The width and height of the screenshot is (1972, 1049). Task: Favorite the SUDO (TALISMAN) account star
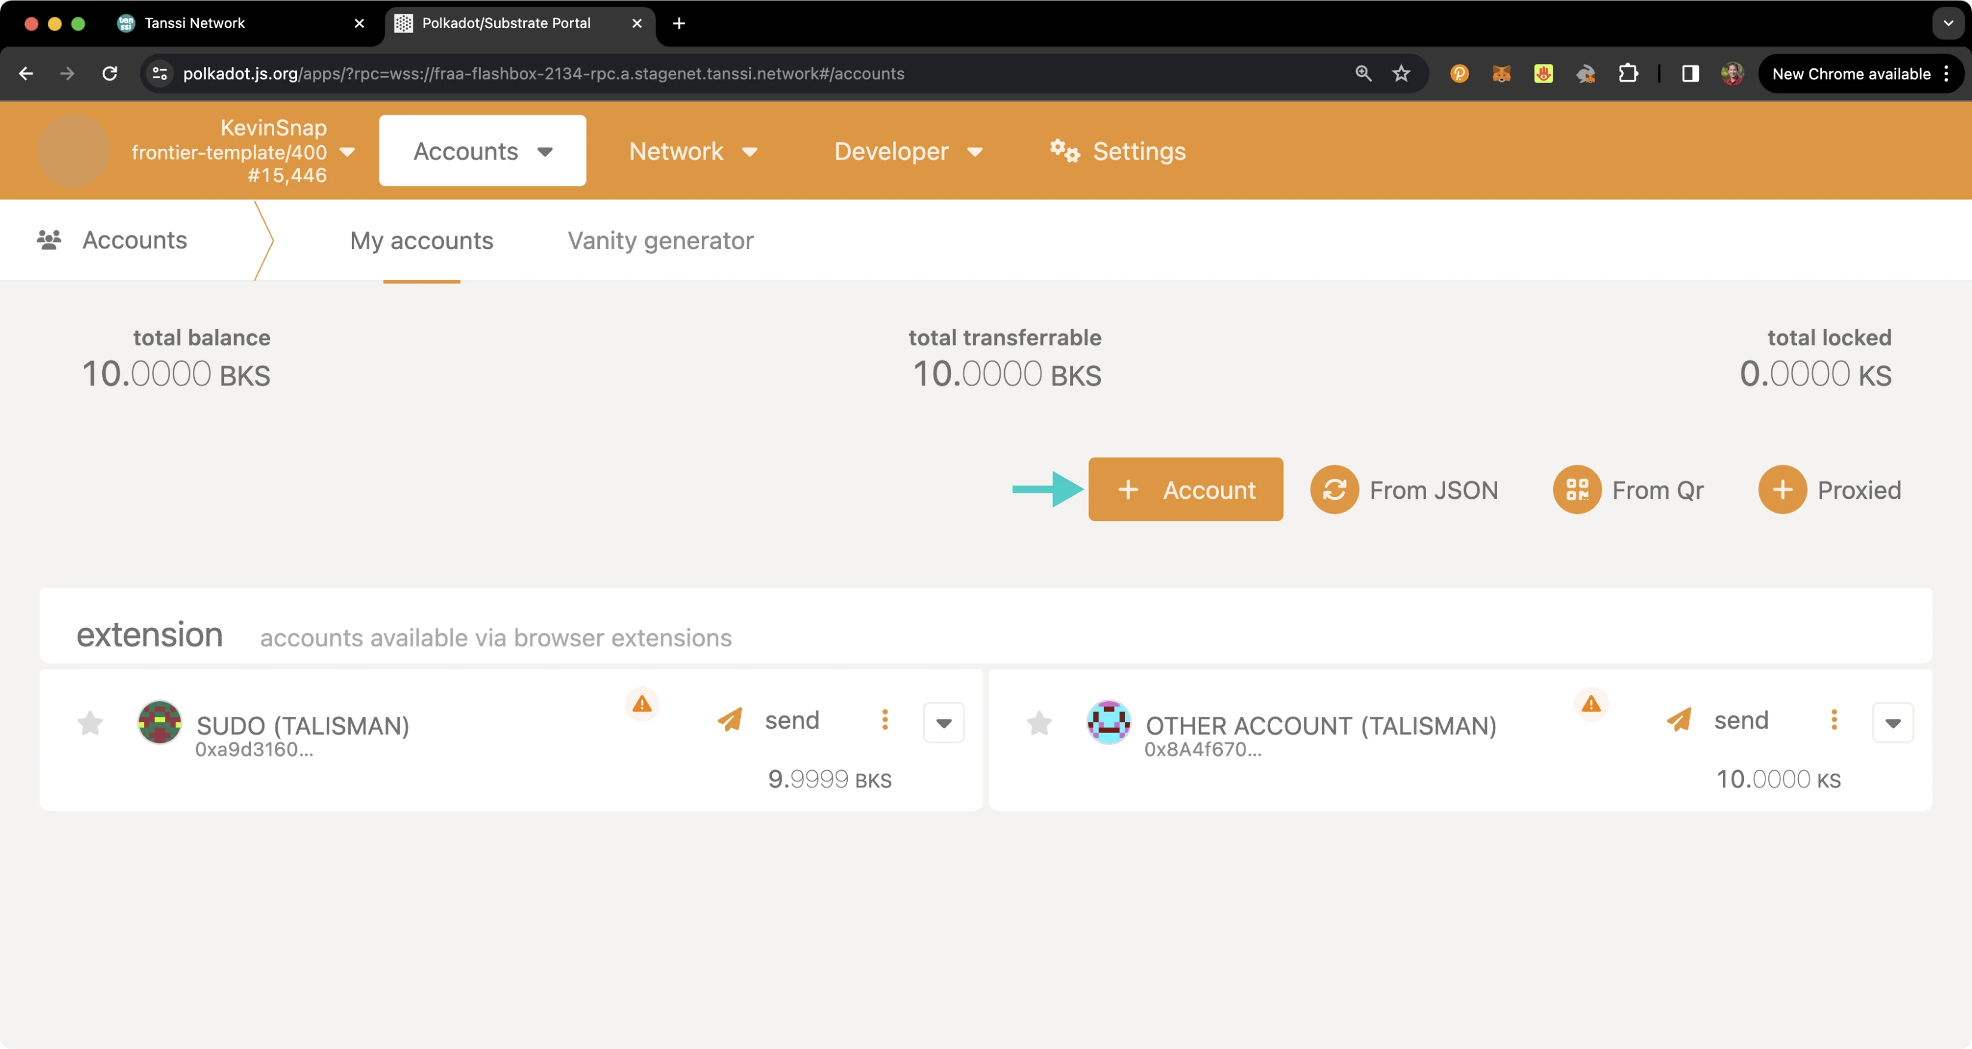pos(90,723)
